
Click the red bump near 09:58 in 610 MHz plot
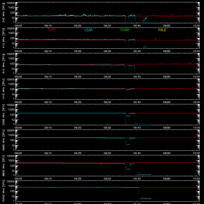[x=189, y=63]
